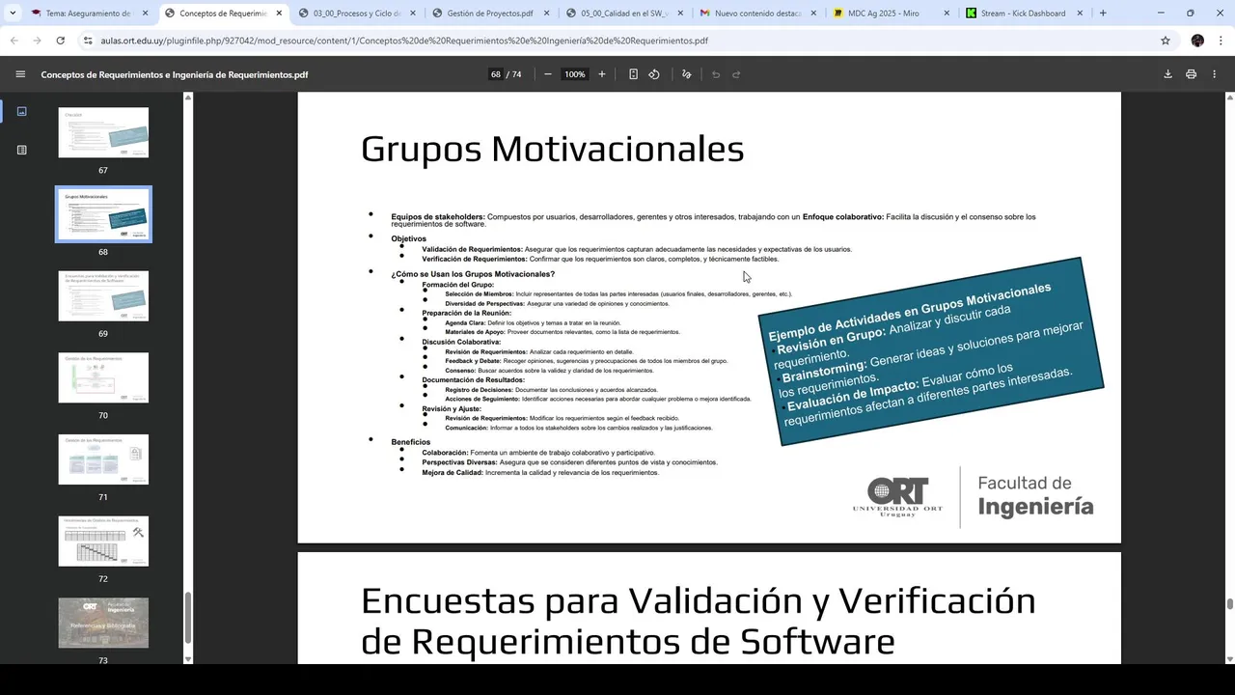This screenshot has height=695, width=1235.
Task: Print the PDF document
Action: click(1191, 74)
